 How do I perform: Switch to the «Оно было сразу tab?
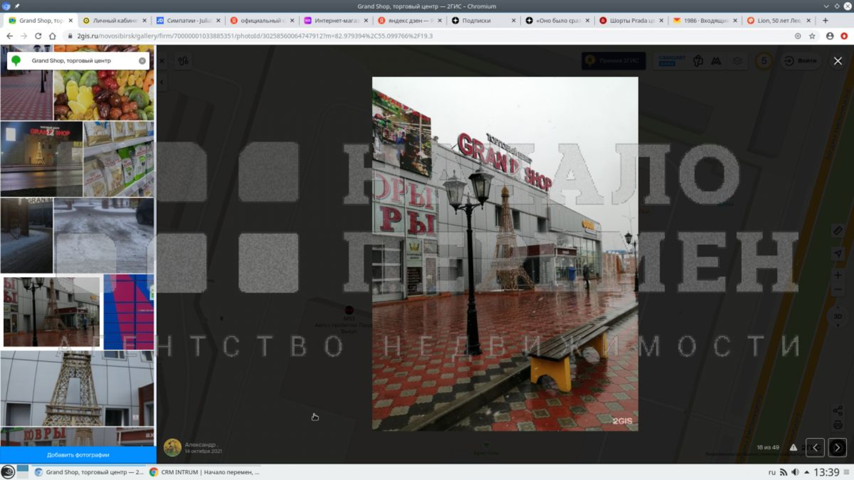click(x=557, y=20)
